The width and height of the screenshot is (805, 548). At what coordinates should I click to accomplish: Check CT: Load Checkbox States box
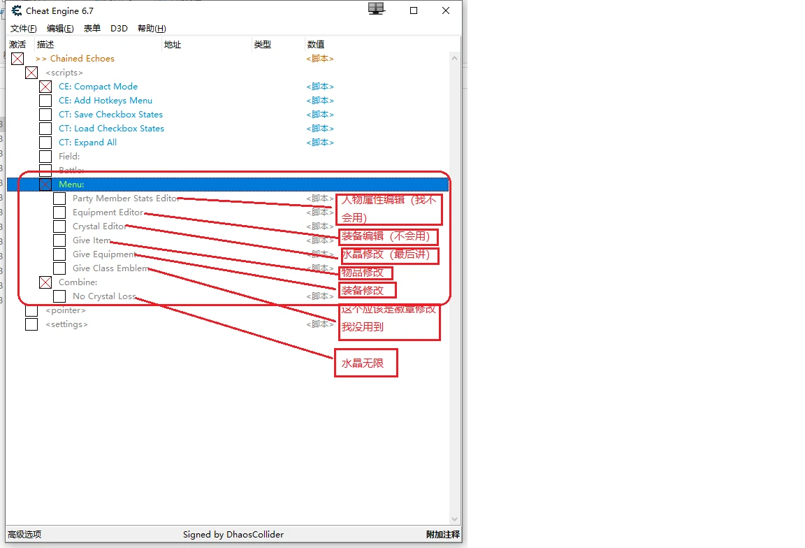45,129
